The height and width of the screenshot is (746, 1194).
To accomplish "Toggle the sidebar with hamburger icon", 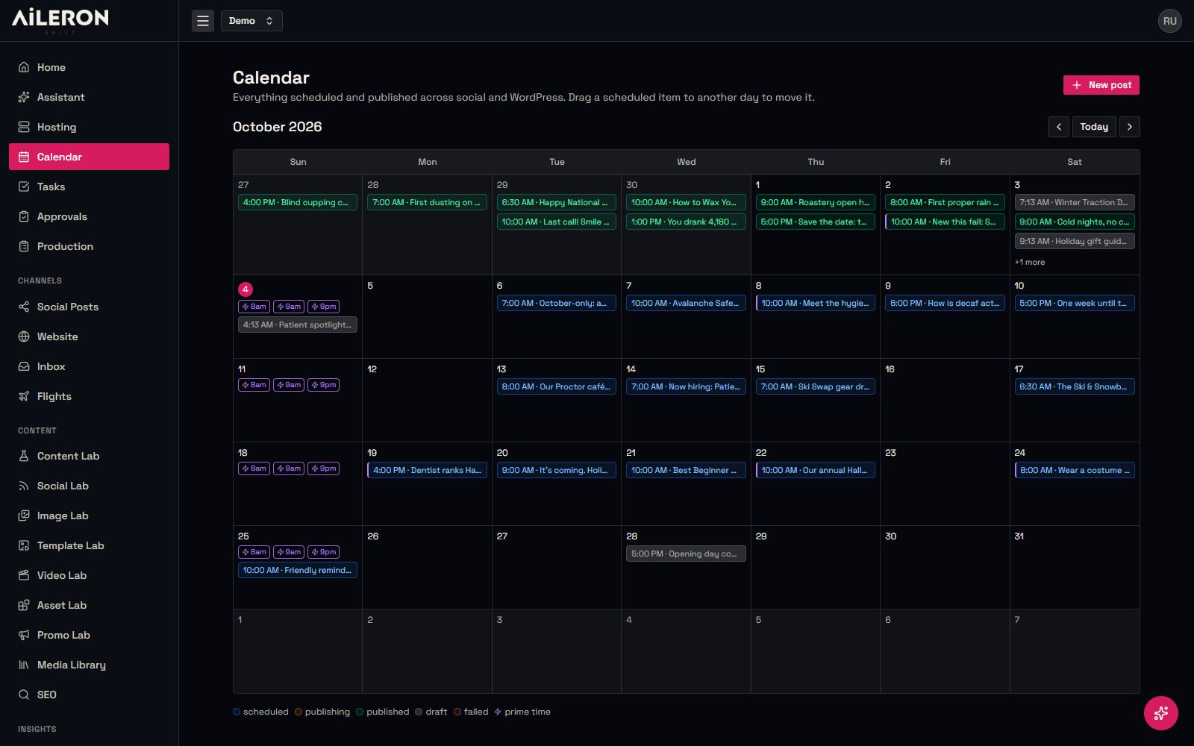I will (x=203, y=21).
